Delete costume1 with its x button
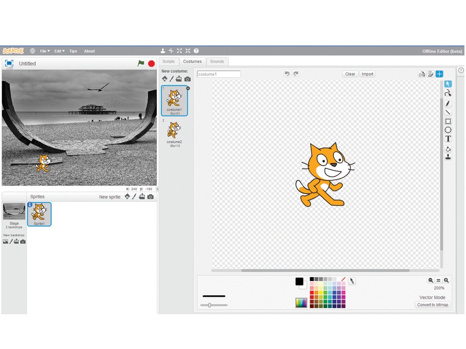The width and height of the screenshot is (466, 349). [188, 89]
